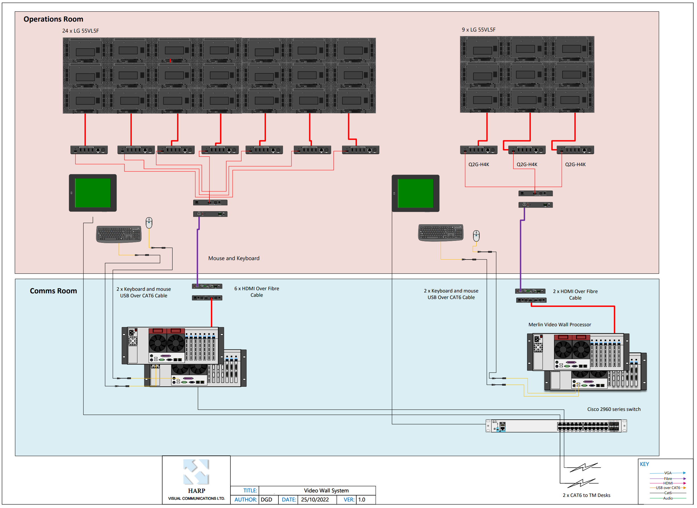This screenshot has width=697, height=508.
Task: Click the HARP name text under logo
Action: coord(196,491)
